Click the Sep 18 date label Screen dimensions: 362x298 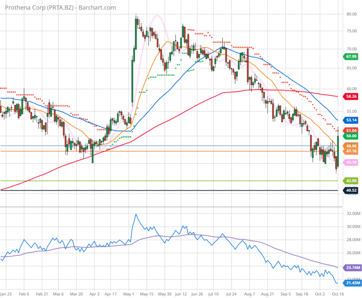(302, 294)
